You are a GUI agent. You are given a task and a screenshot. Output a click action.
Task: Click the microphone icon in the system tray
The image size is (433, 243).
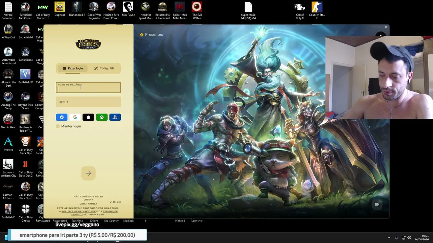pyautogui.click(x=396, y=238)
